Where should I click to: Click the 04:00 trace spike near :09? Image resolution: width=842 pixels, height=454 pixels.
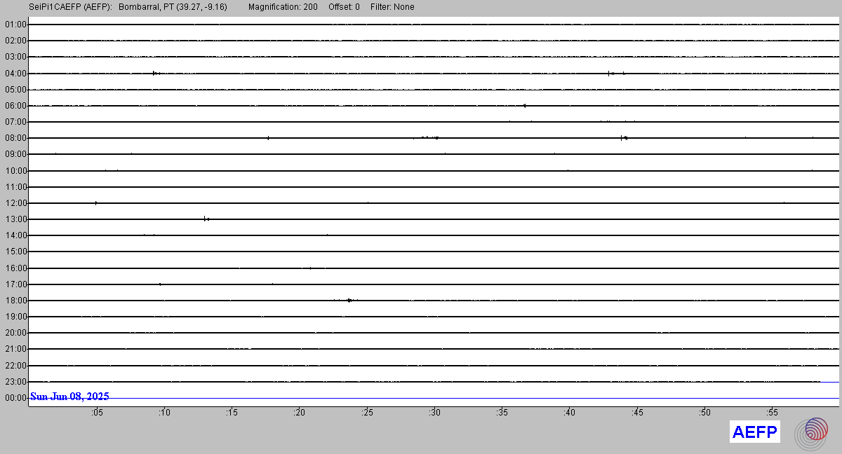coord(155,73)
